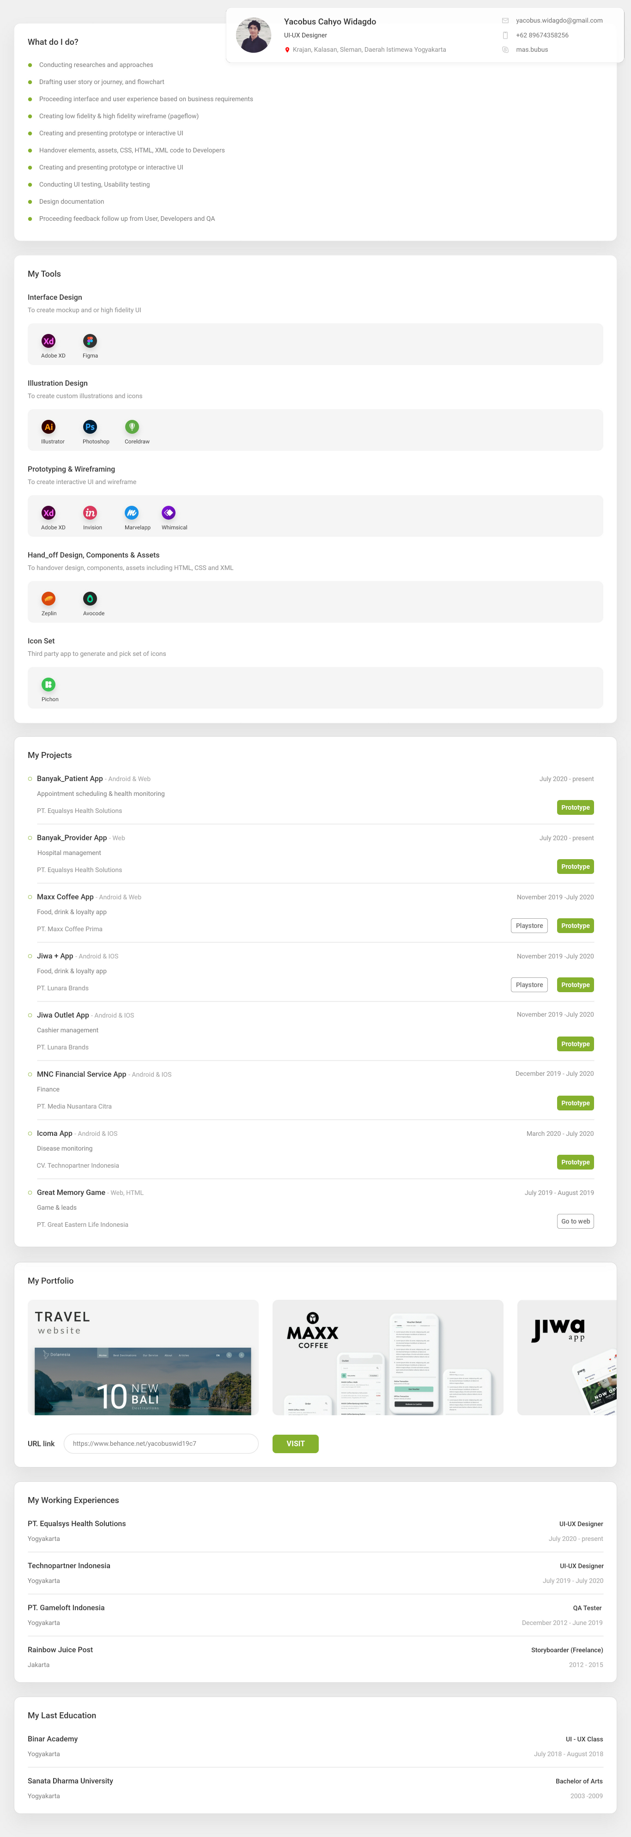Open the Maxx Coffee portfolio thumbnail
This screenshot has width=631, height=1837.
[x=388, y=1357]
